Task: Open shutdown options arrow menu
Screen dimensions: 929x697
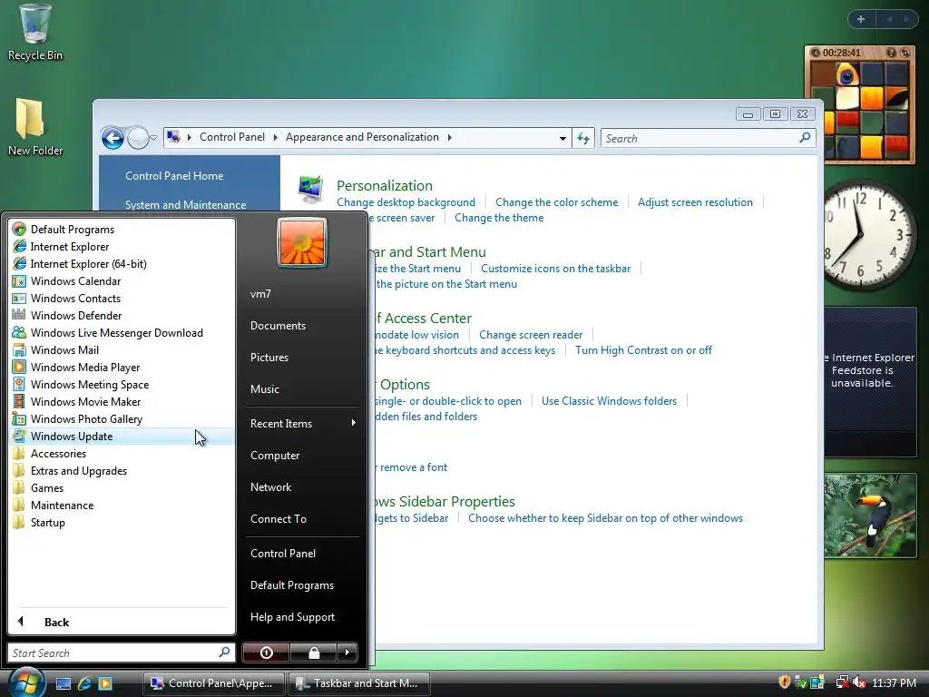Action: 347,653
